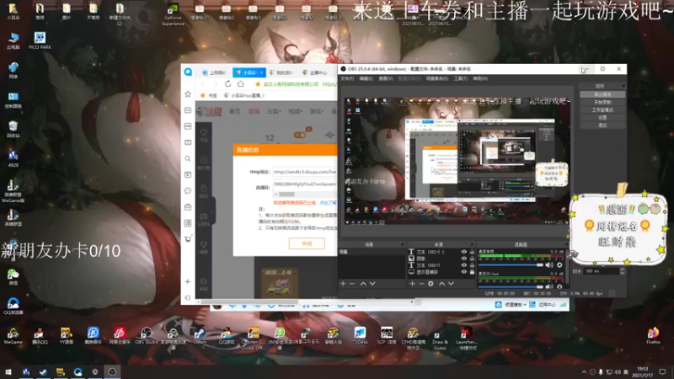This screenshot has height=379, width=674.
Task: Go back in QQ browser
Action: (x=203, y=83)
